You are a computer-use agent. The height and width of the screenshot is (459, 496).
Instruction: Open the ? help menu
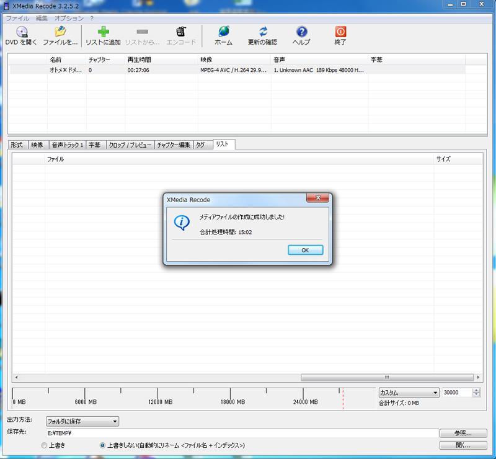pyautogui.click(x=92, y=19)
